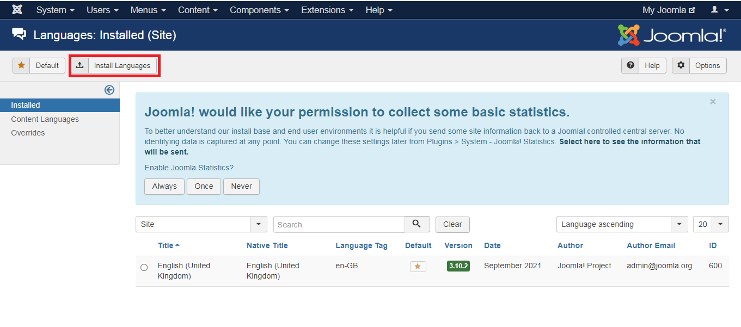741x327 pixels.
Task: Choose Never for Joomla Statistics
Action: coord(241,186)
